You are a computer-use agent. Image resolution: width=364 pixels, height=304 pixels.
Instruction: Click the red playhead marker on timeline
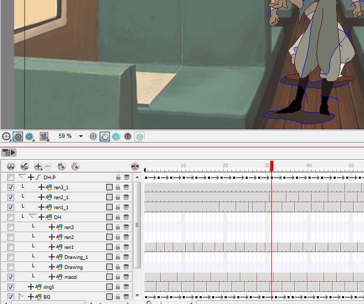[x=272, y=166]
